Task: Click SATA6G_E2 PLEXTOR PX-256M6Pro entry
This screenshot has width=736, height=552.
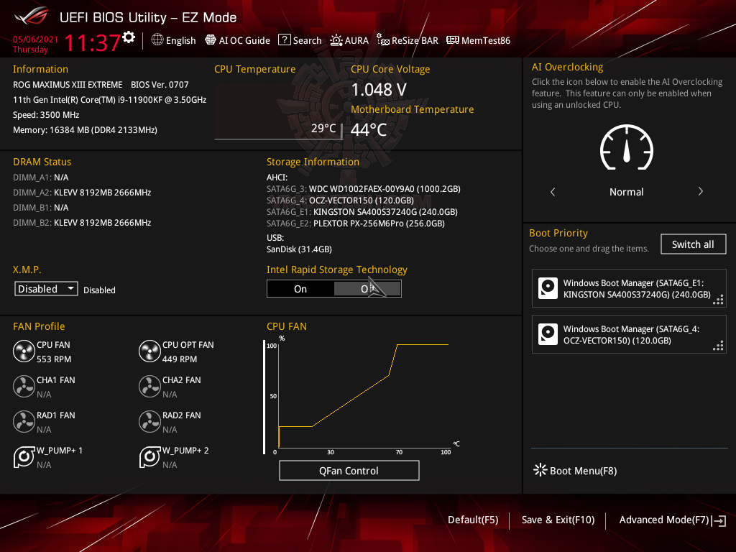Action: pyautogui.click(x=355, y=224)
